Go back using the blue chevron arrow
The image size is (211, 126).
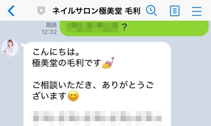[11, 11]
